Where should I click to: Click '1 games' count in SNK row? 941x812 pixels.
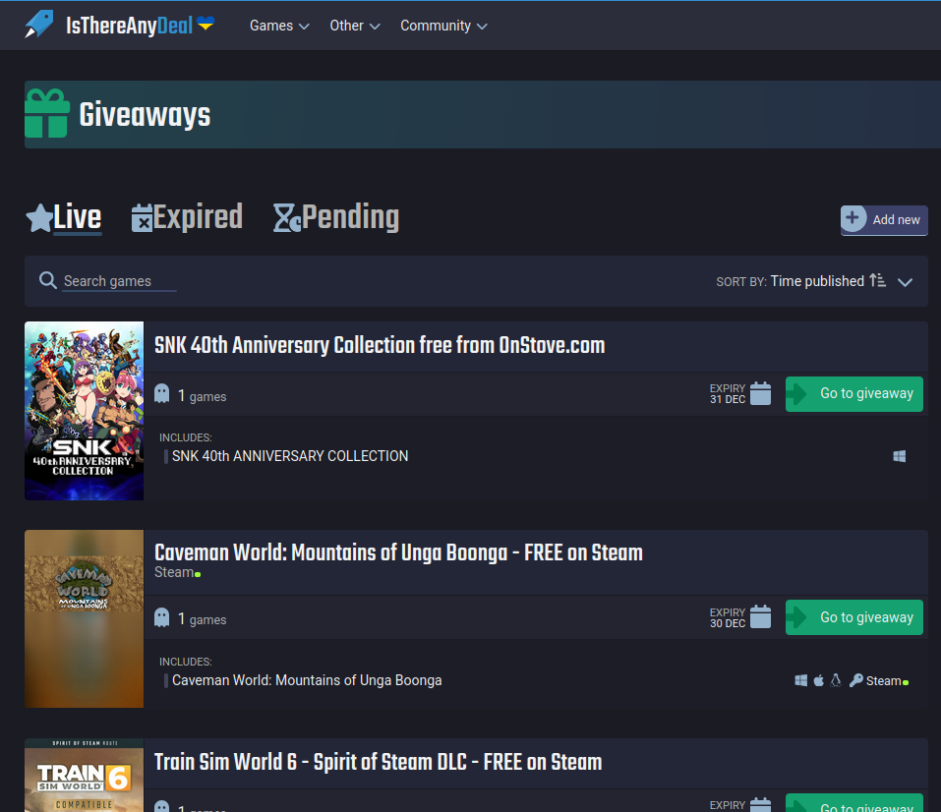pos(202,395)
